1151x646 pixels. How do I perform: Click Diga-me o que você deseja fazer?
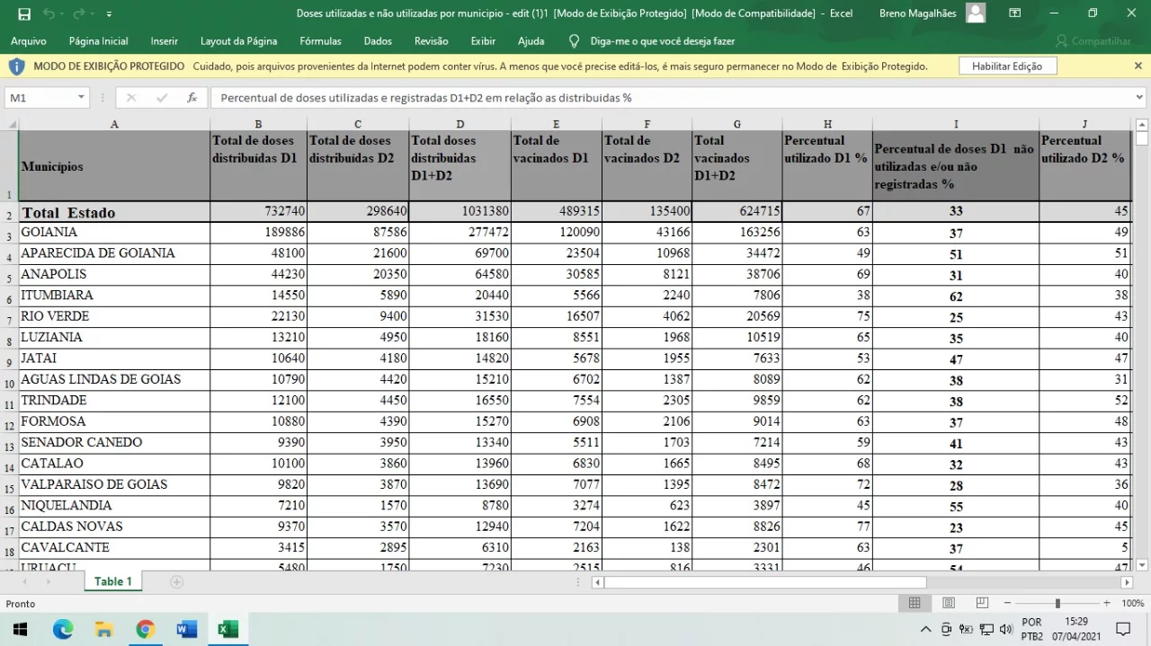(662, 41)
